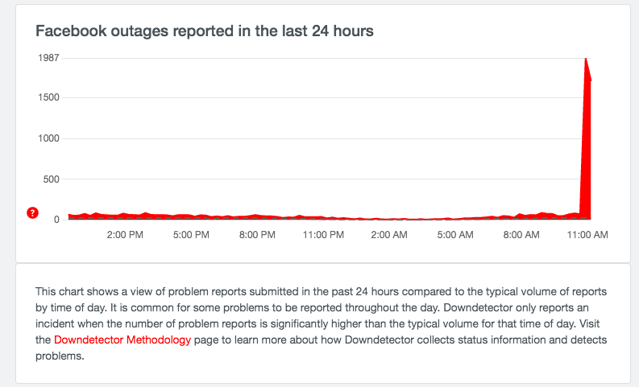Open the Downdetector Methodology link

[x=122, y=340]
